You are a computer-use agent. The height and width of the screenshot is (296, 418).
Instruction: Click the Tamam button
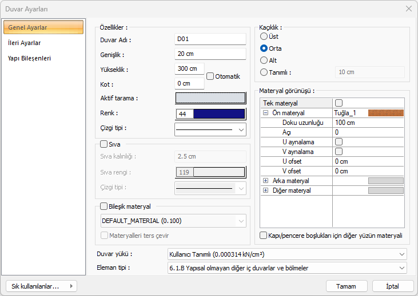tap(347, 286)
